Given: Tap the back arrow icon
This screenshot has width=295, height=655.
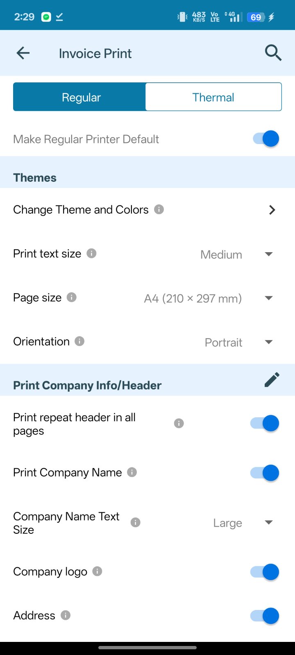Looking at the screenshot, I should click(x=23, y=53).
